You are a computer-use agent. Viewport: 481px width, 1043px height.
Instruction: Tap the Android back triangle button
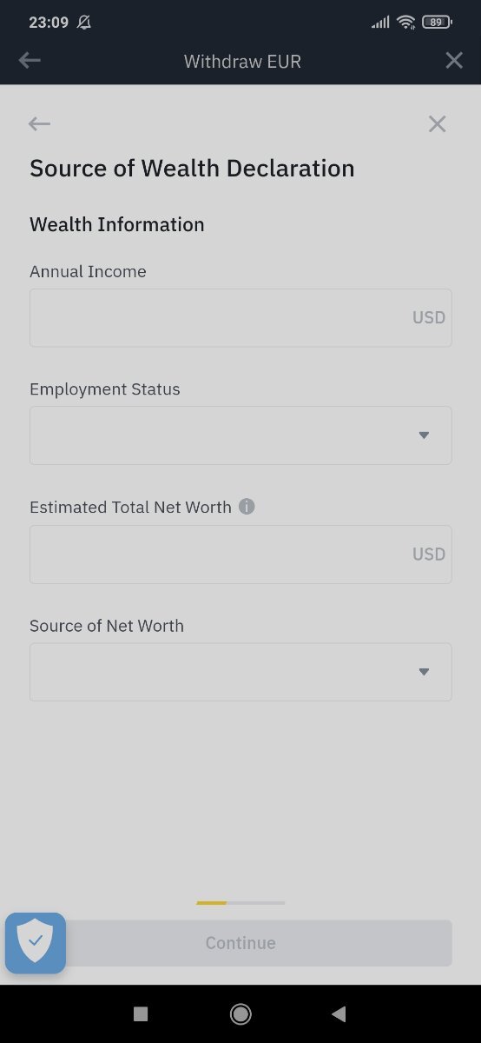click(x=339, y=1013)
